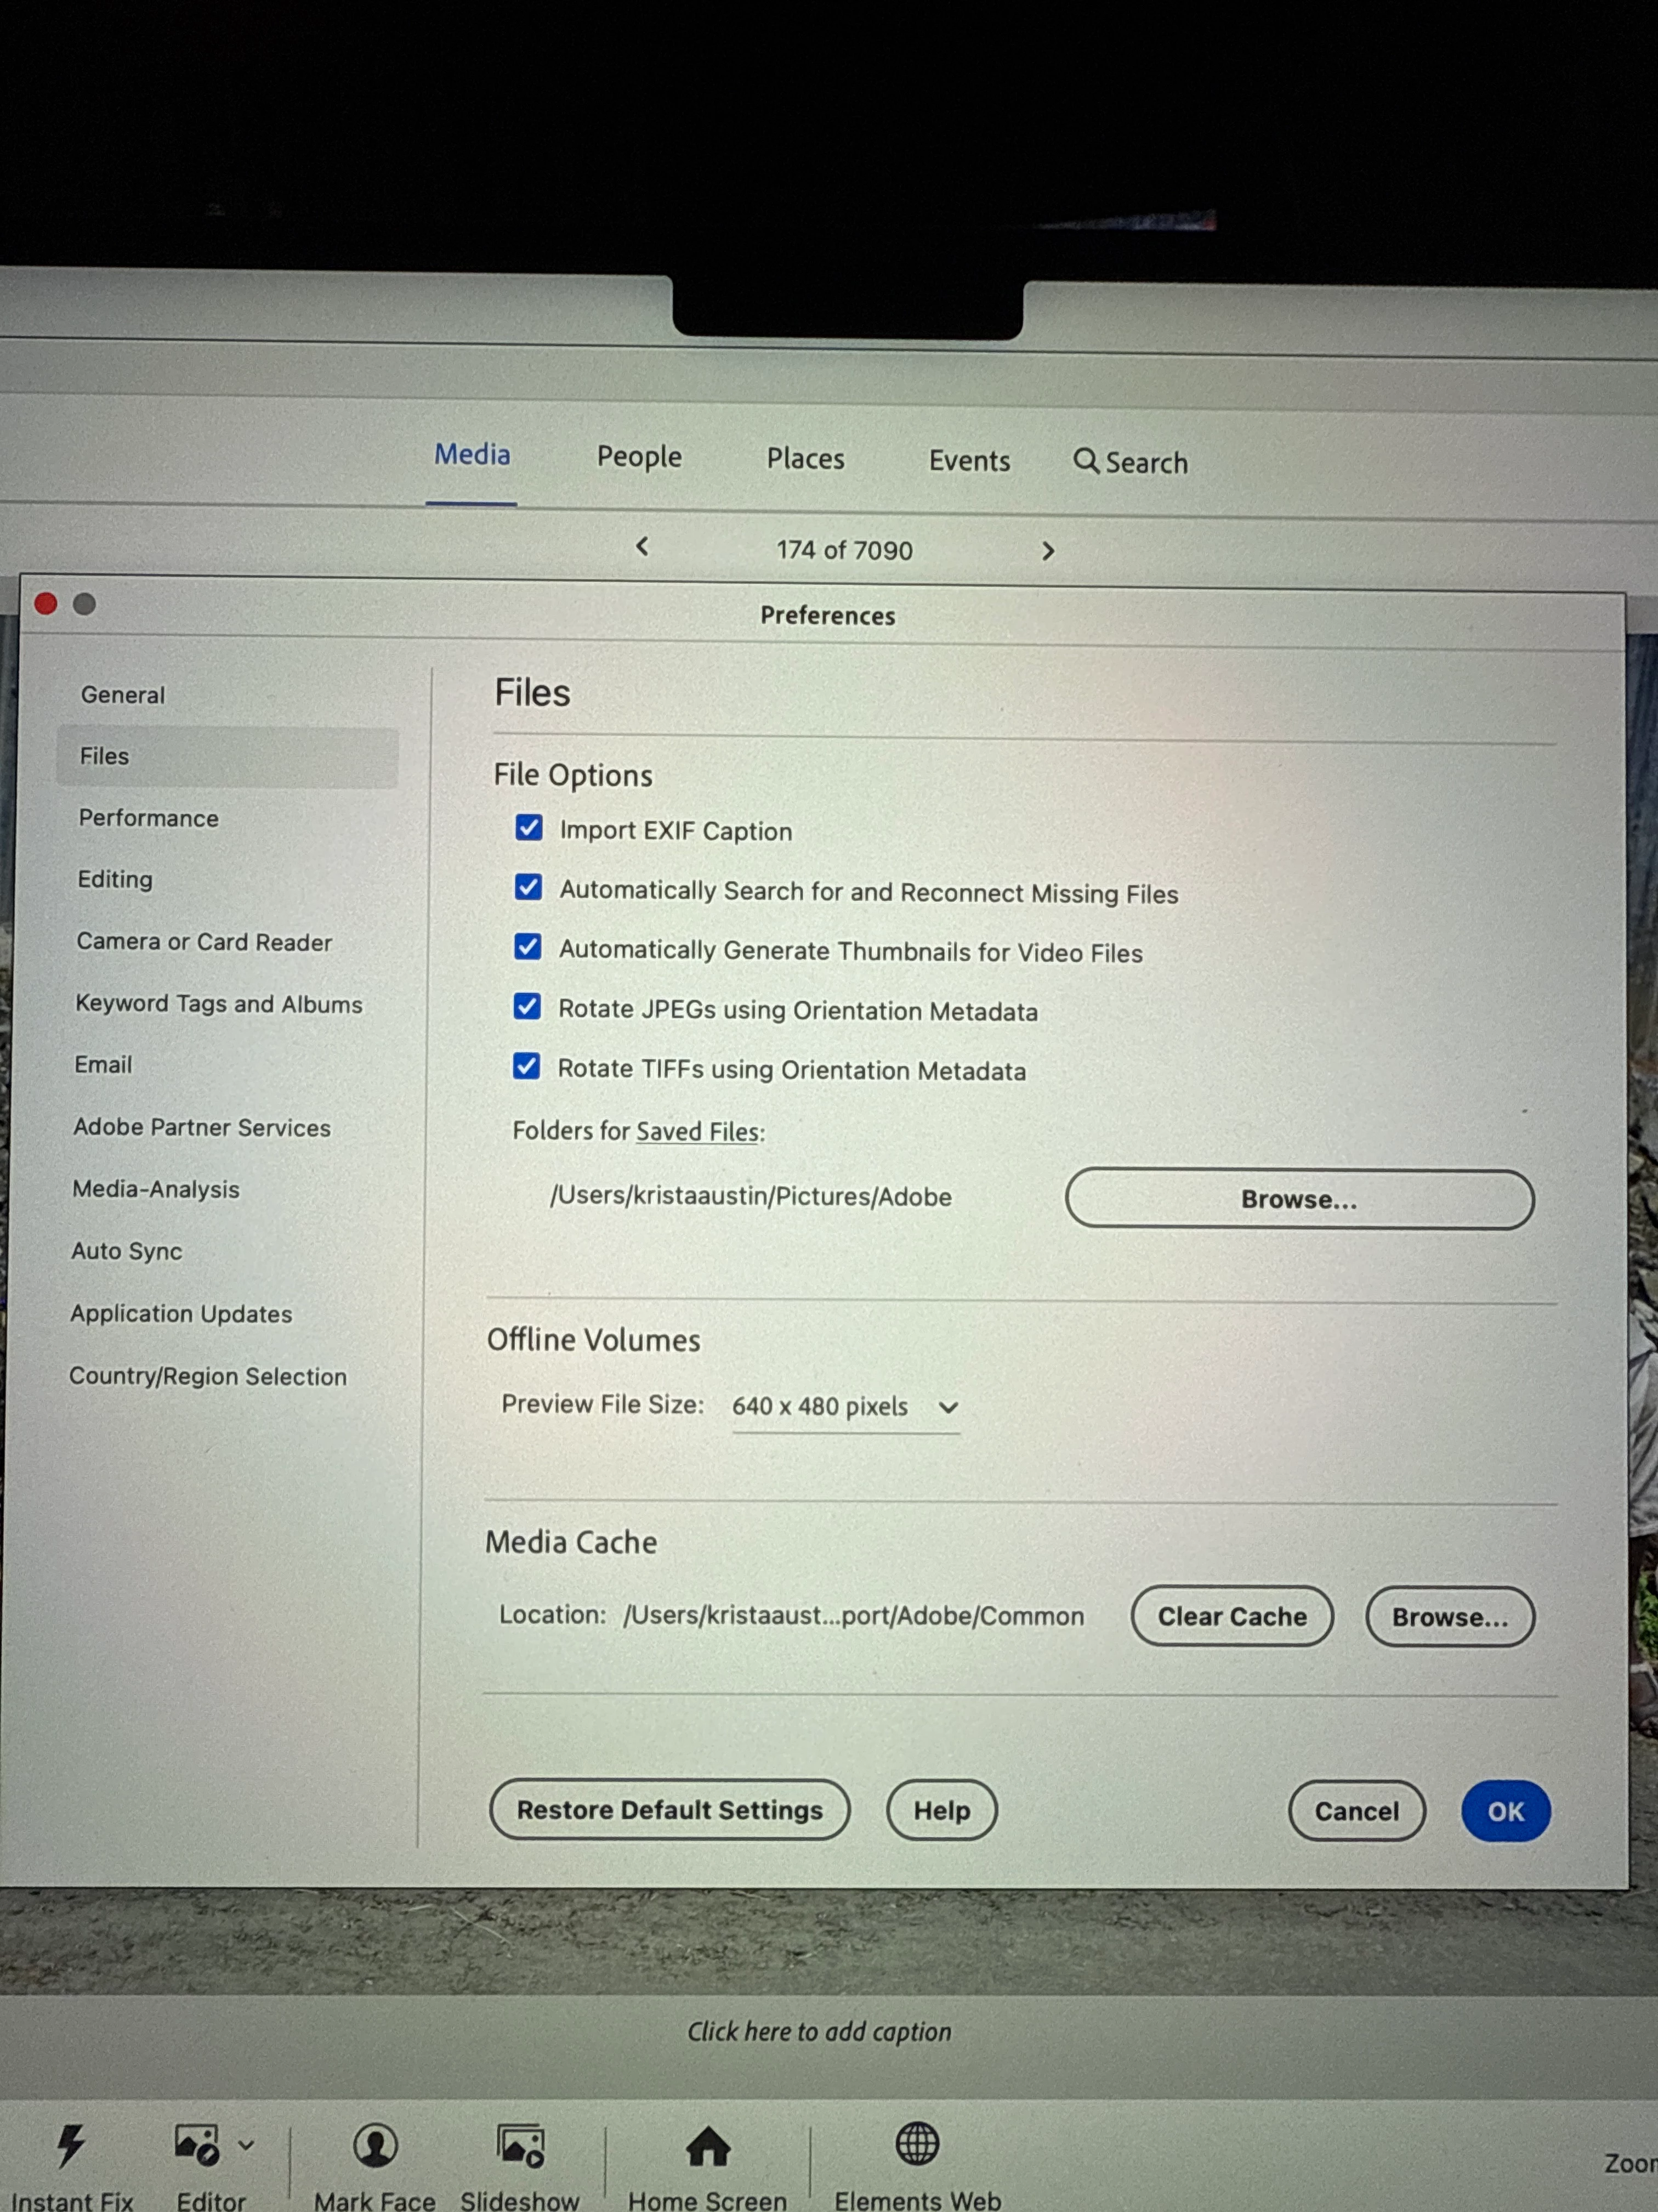Click Browse for Saved Files folder

coord(1298,1199)
